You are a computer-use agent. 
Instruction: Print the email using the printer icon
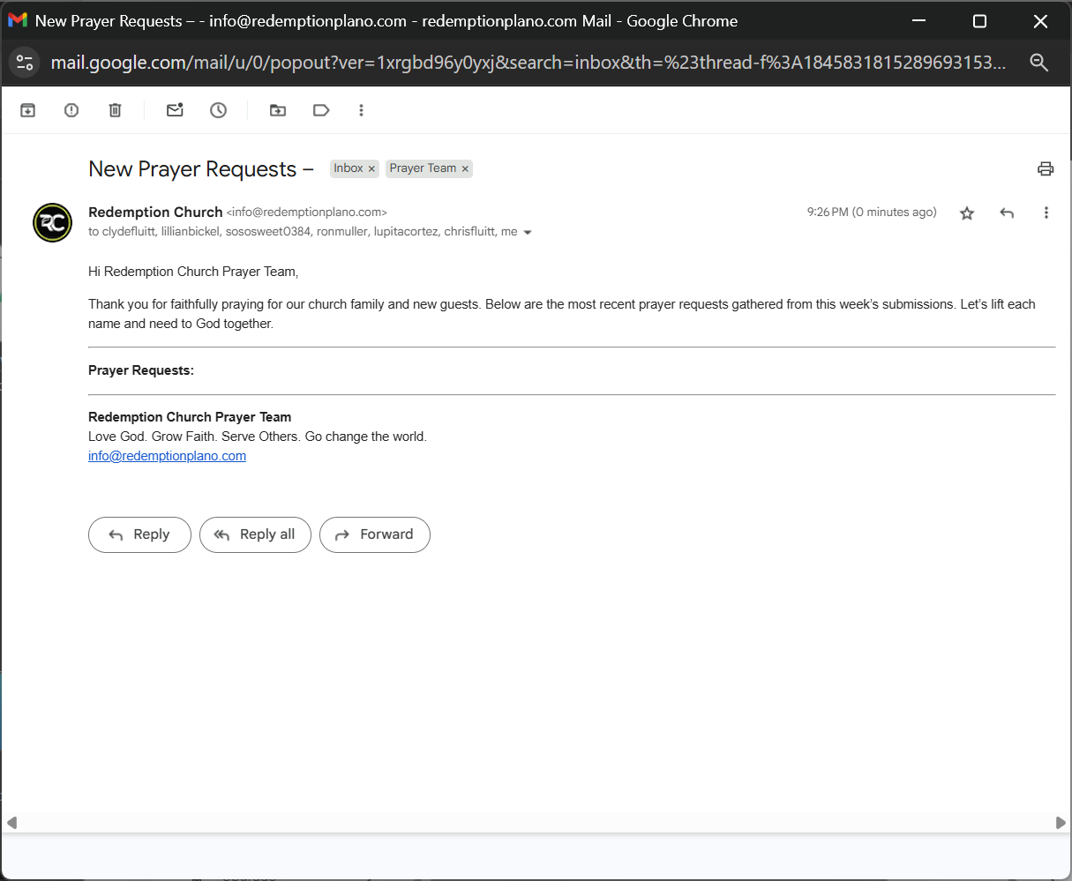click(x=1046, y=168)
